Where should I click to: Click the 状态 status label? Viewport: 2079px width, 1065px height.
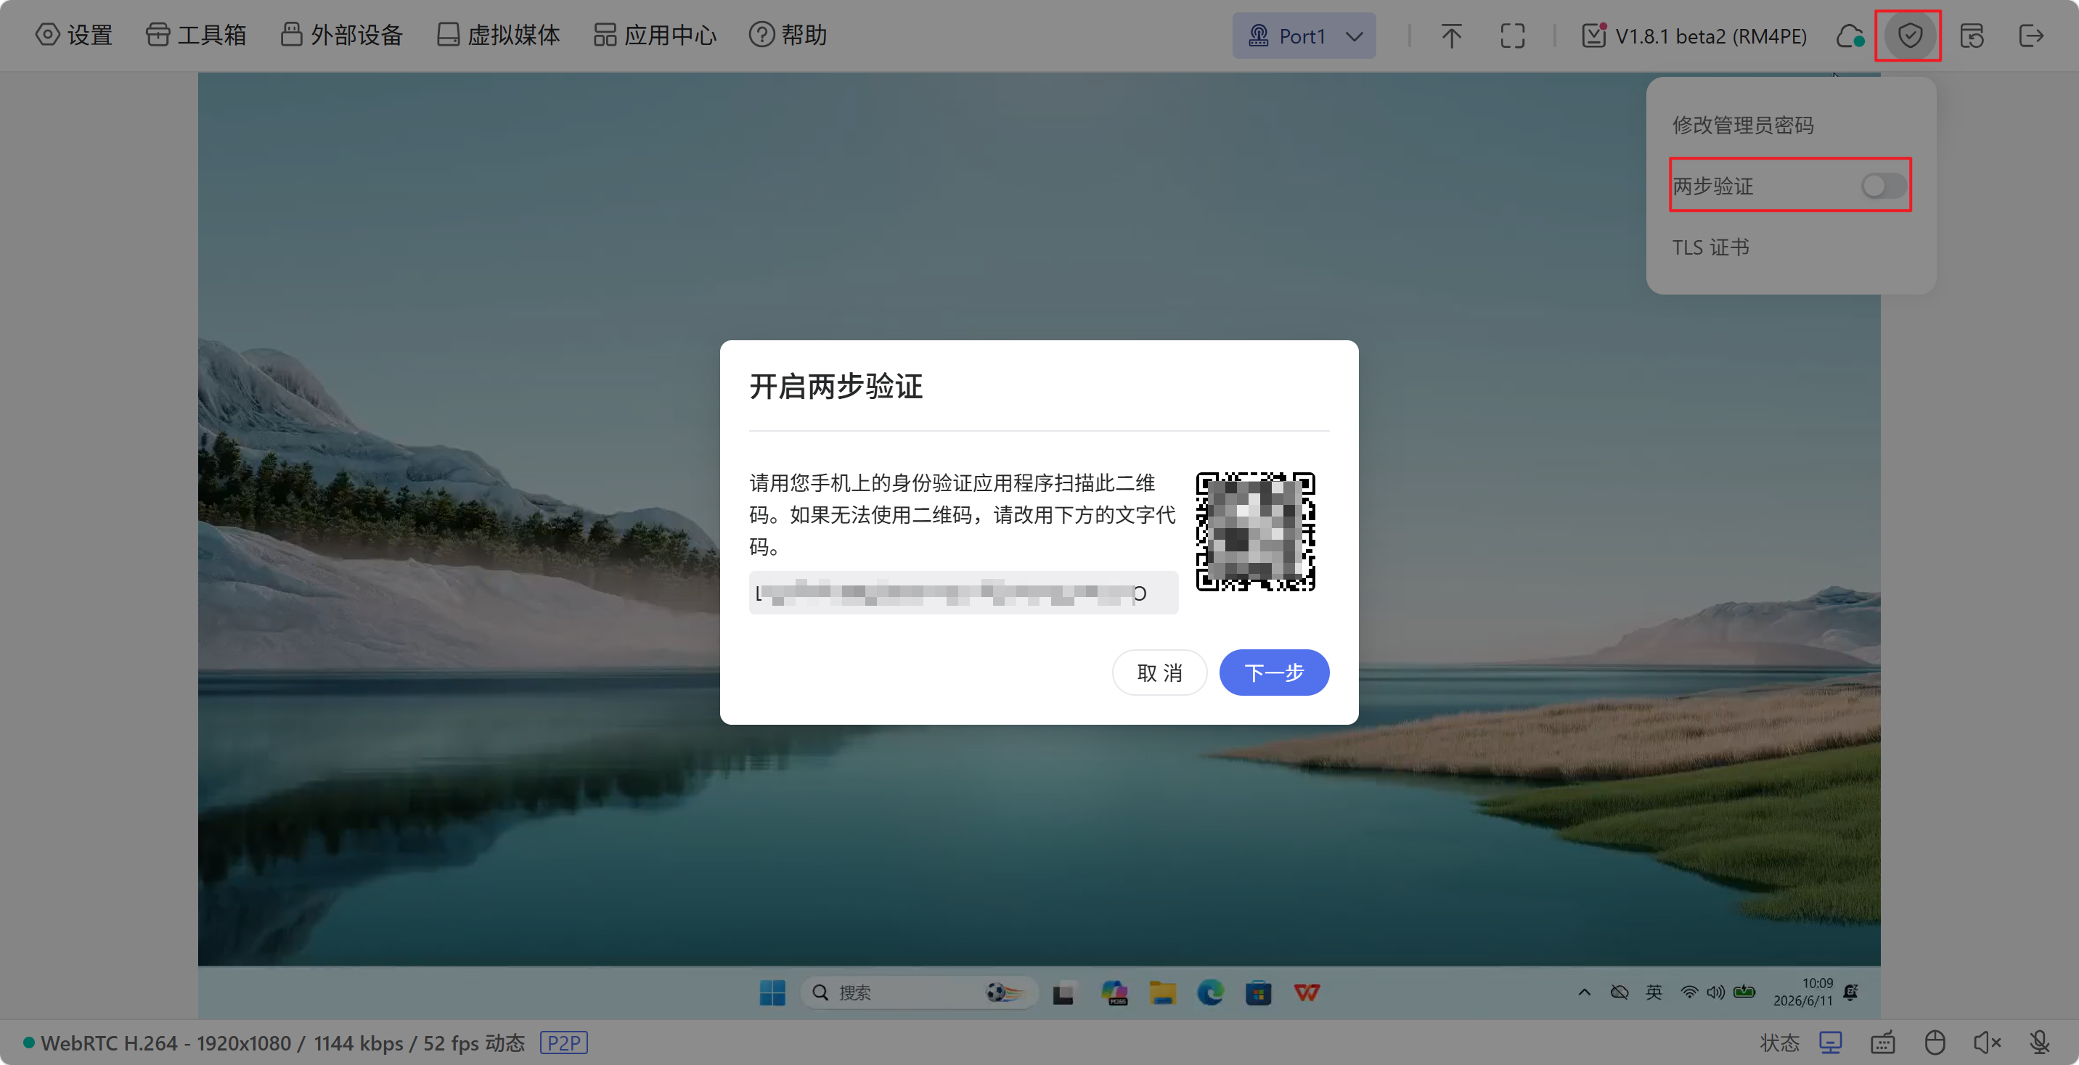[x=1780, y=1043]
